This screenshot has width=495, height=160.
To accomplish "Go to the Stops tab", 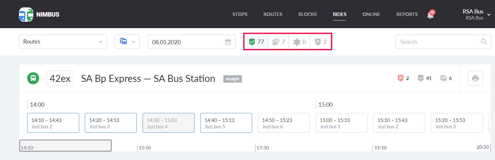I will click(x=240, y=14).
